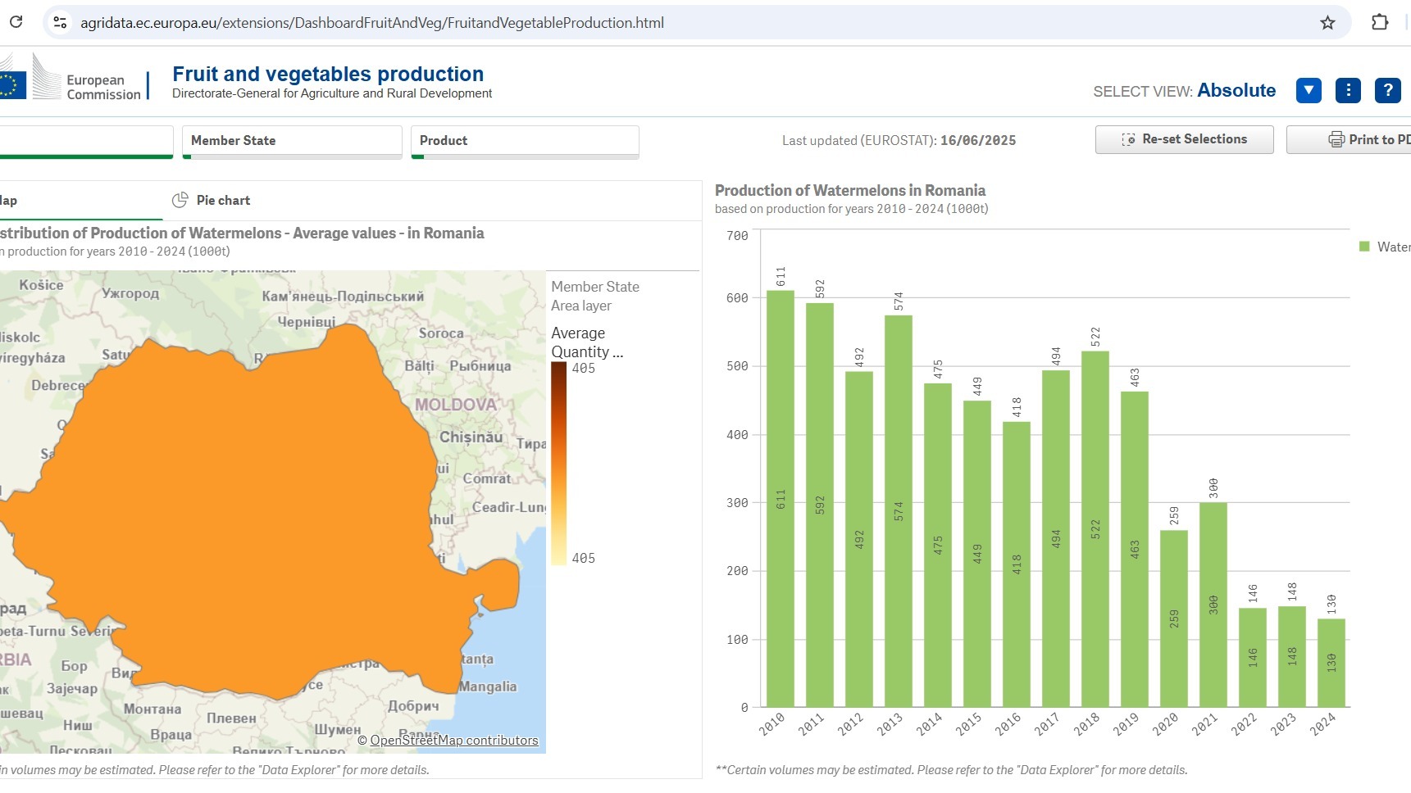Screen dimensions: 1411x793
Task: Open the Product filter dropdown
Action: [525, 141]
